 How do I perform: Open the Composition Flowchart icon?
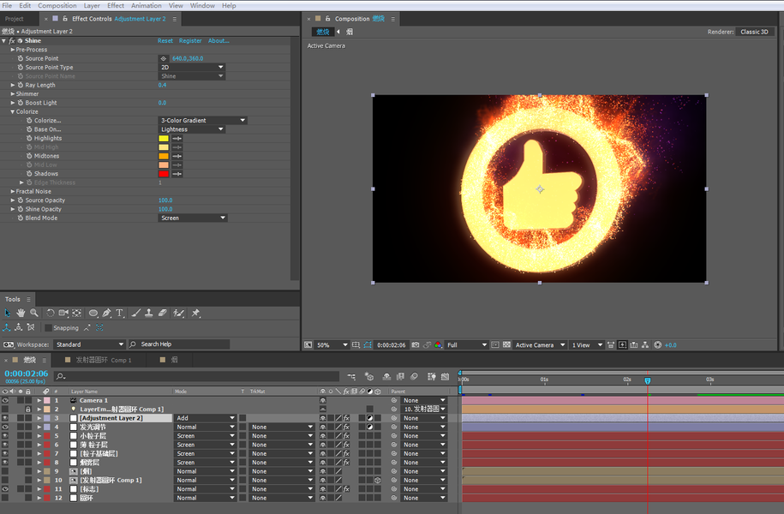click(x=645, y=345)
